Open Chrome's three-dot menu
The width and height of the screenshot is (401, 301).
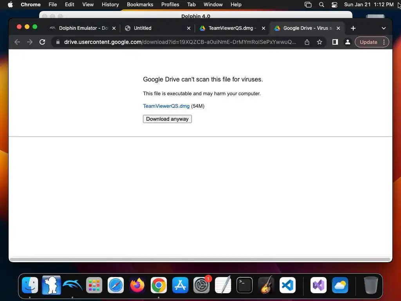[x=384, y=42]
